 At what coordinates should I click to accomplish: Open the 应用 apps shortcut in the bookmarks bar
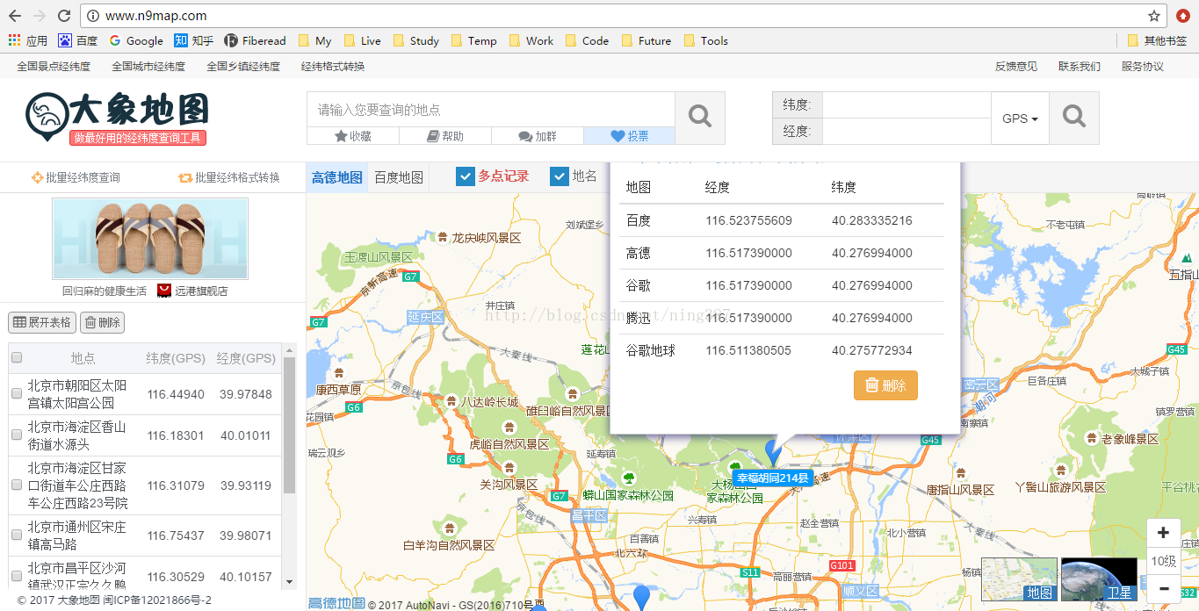[x=27, y=40]
